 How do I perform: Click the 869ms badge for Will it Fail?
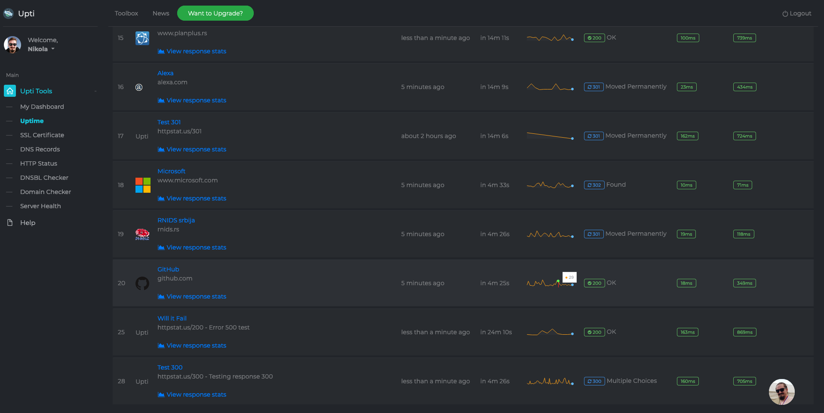(x=744, y=332)
